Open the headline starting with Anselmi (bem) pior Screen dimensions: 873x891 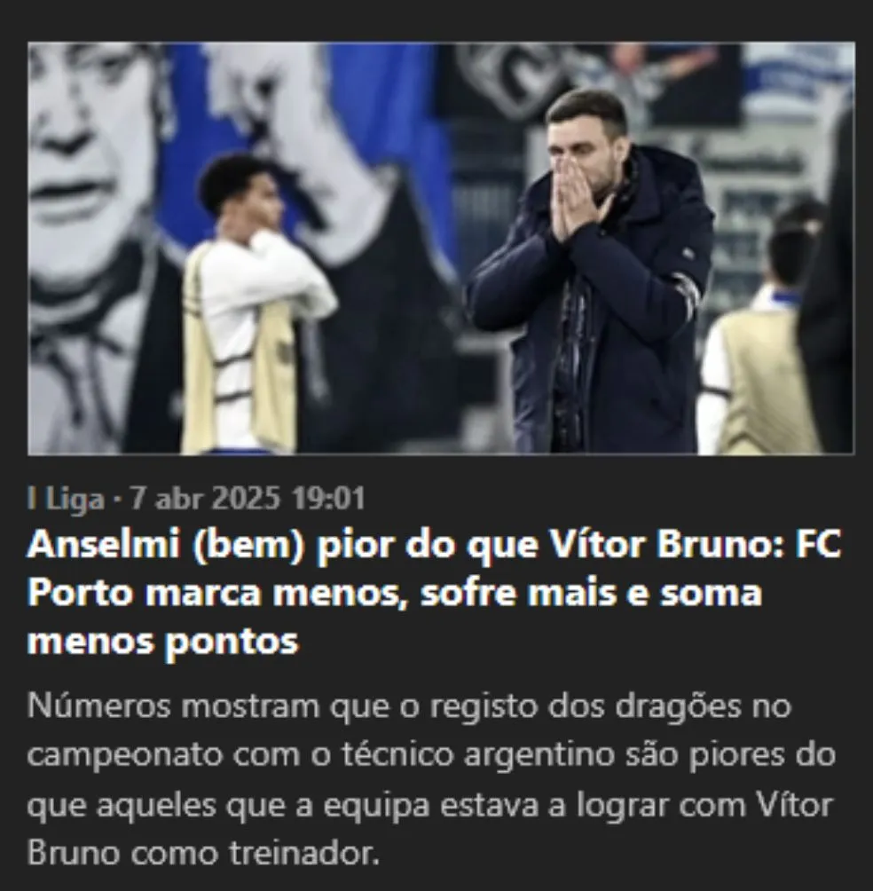click(434, 593)
